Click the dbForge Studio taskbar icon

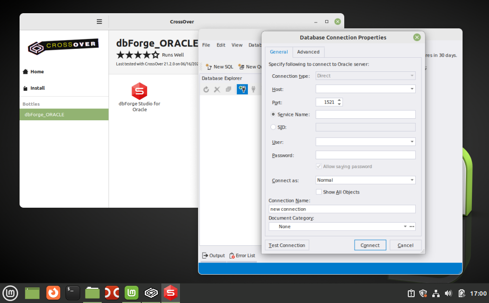coord(171,293)
